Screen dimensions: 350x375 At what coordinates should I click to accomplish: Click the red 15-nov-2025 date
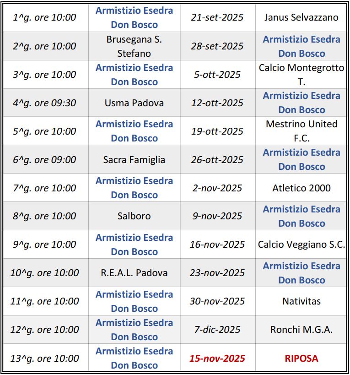[217, 358]
